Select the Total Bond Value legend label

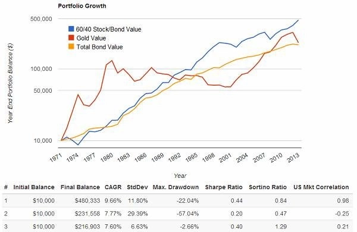(x=99, y=47)
